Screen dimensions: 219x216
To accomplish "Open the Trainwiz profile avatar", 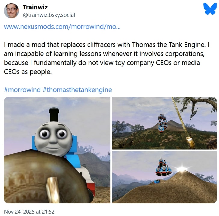I will pyautogui.click(x=11, y=11).
